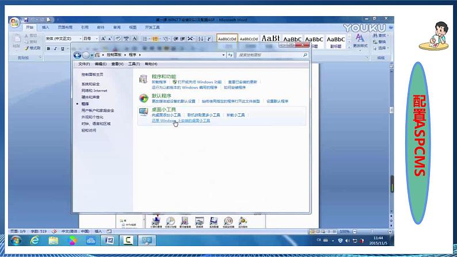Toggle show paragraph marks

coord(209,39)
